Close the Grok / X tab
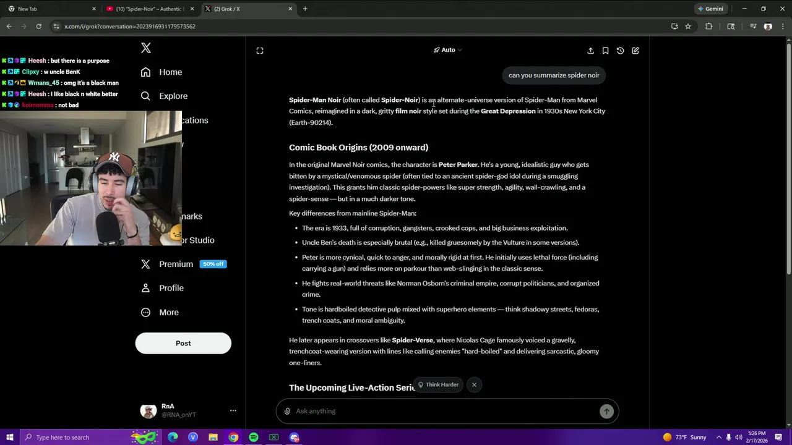 coord(290,9)
